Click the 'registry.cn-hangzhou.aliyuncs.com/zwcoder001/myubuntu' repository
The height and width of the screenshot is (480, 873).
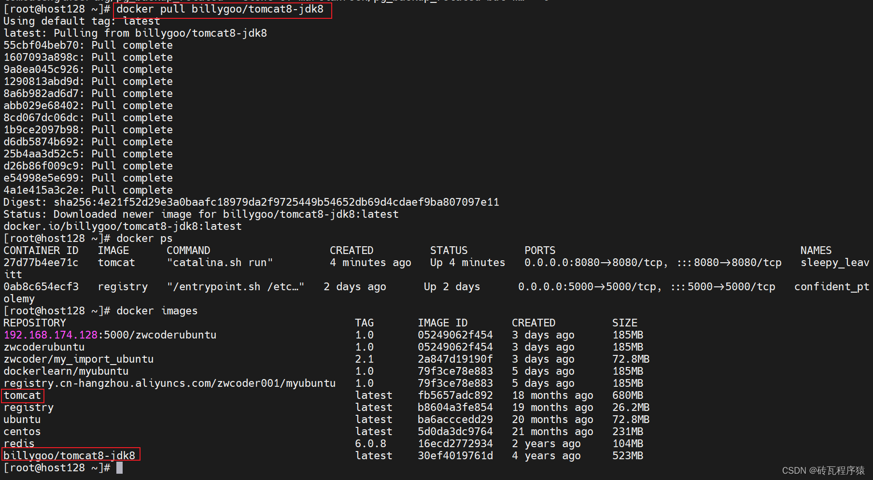169,383
